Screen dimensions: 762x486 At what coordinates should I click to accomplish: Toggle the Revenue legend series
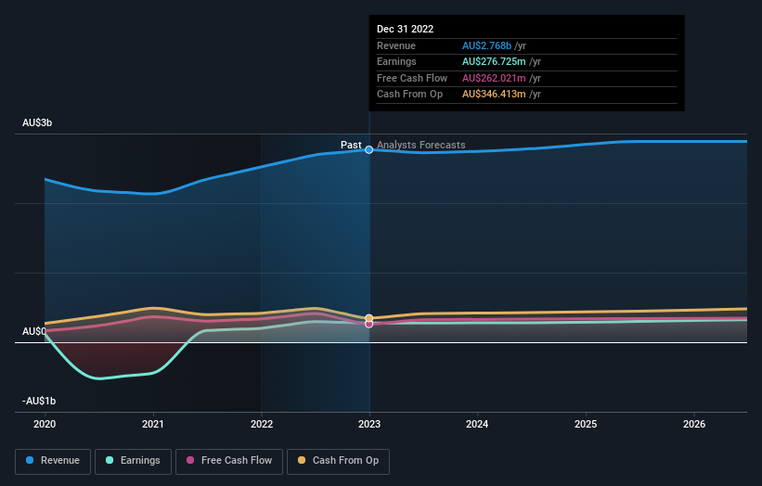(x=53, y=461)
